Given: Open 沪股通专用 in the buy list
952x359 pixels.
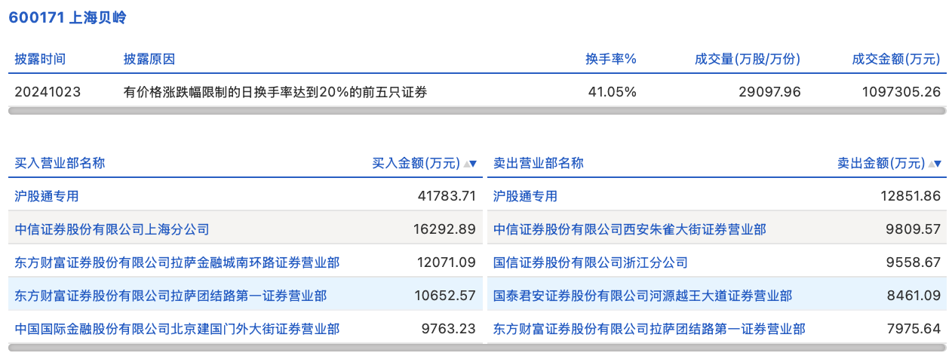Looking at the screenshot, I should 47,196.
